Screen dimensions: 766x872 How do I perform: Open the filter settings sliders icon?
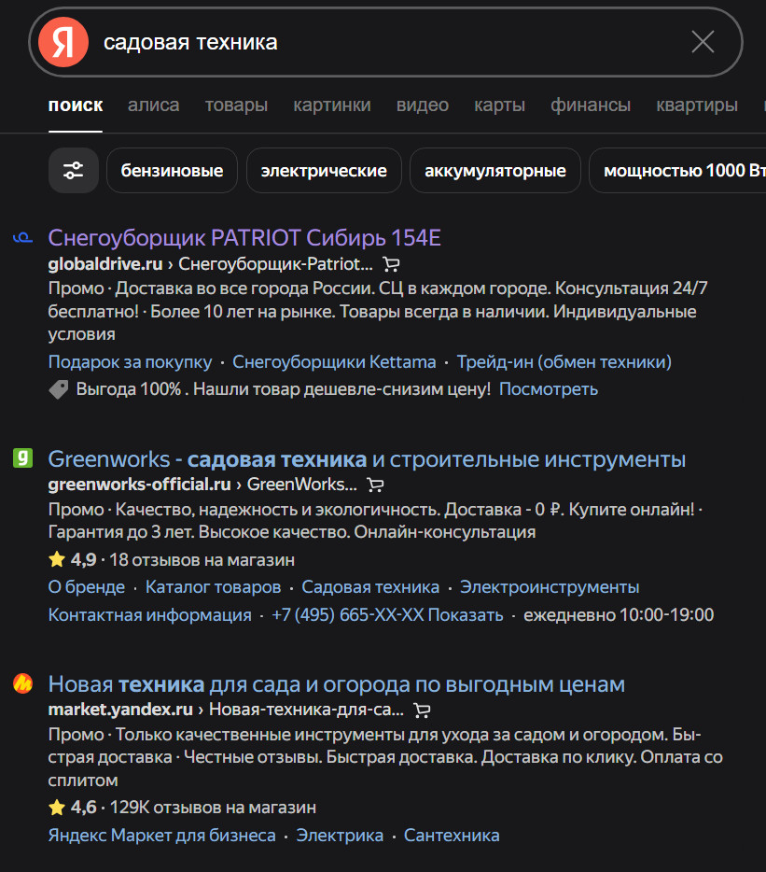[74, 170]
